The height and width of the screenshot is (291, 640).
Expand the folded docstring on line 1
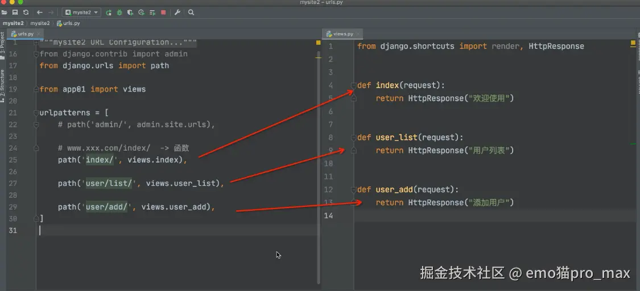pos(36,42)
